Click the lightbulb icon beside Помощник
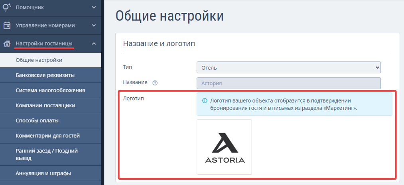 (x=7, y=7)
